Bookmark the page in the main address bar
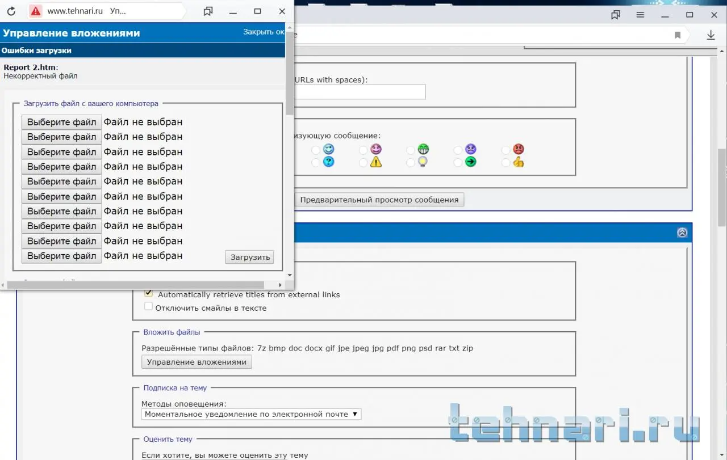The height and width of the screenshot is (460, 727). [678, 35]
